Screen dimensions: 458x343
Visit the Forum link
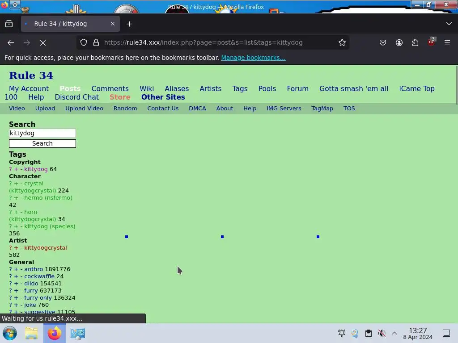point(297,88)
